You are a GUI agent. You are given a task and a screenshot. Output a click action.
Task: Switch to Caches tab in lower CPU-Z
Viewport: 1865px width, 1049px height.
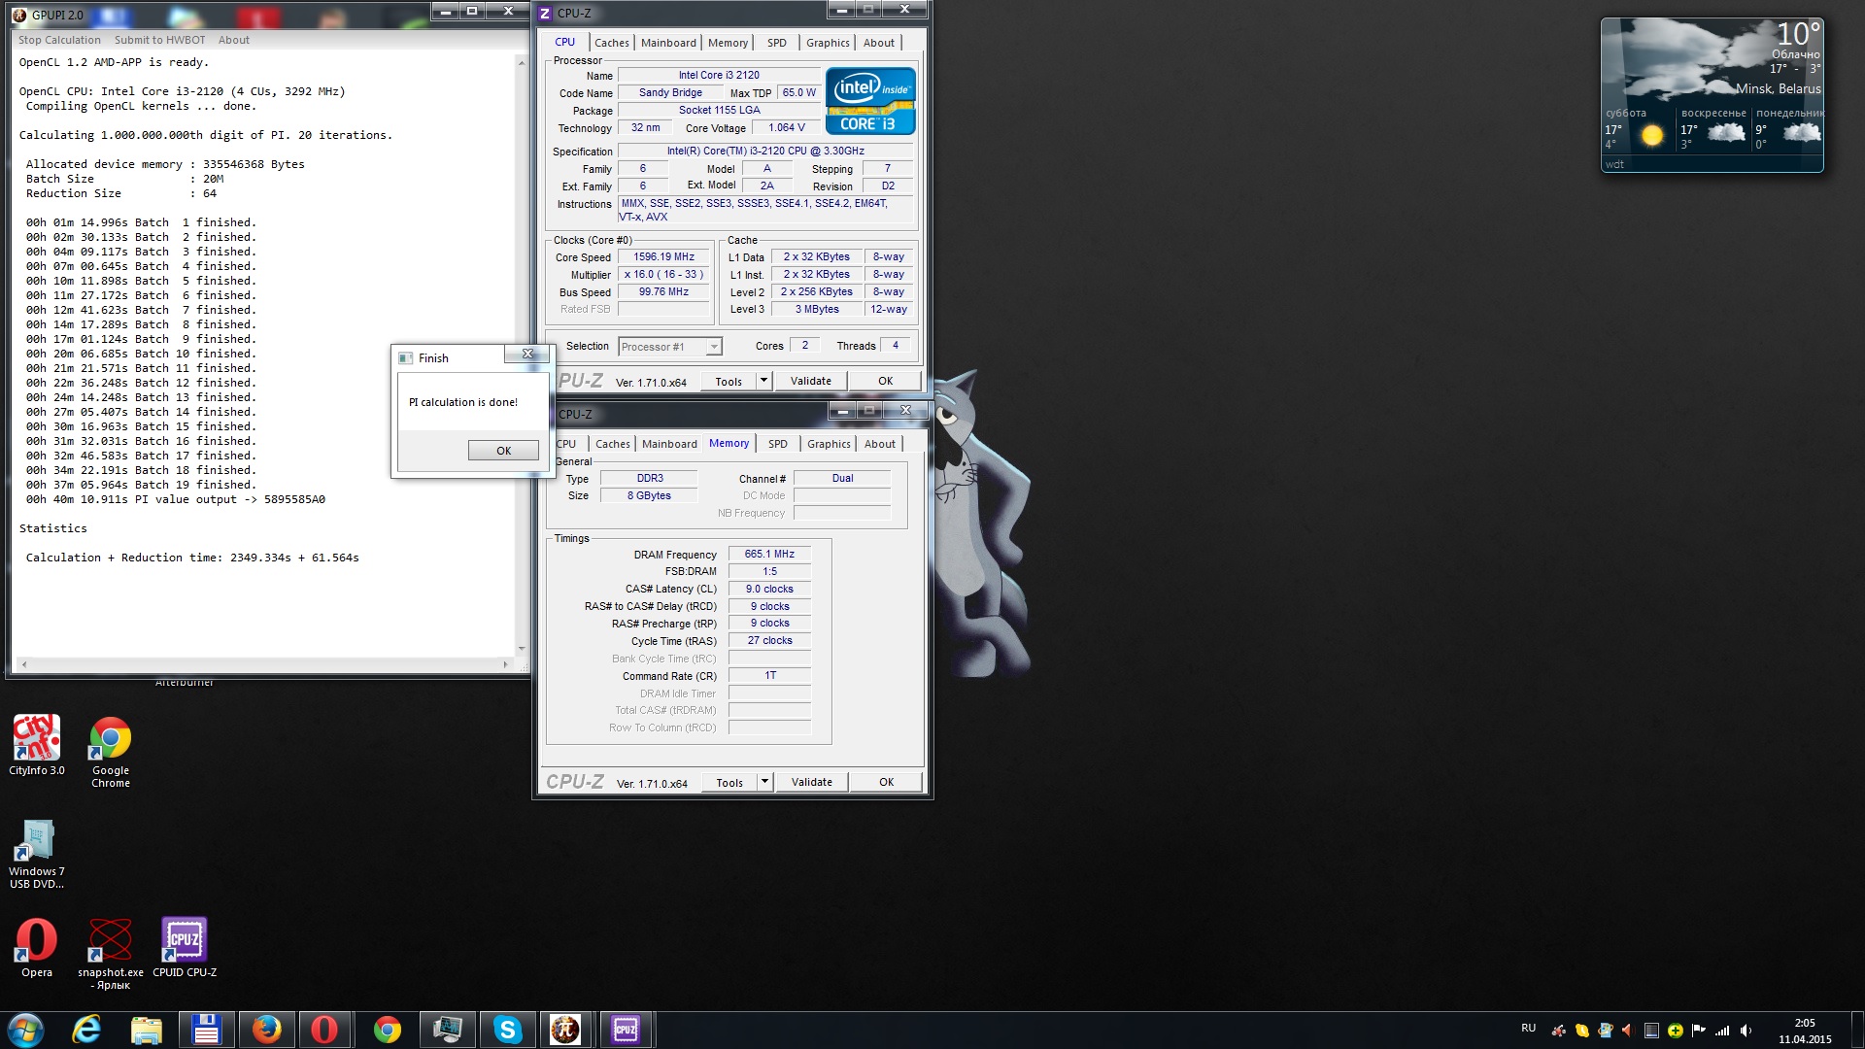pos(613,444)
